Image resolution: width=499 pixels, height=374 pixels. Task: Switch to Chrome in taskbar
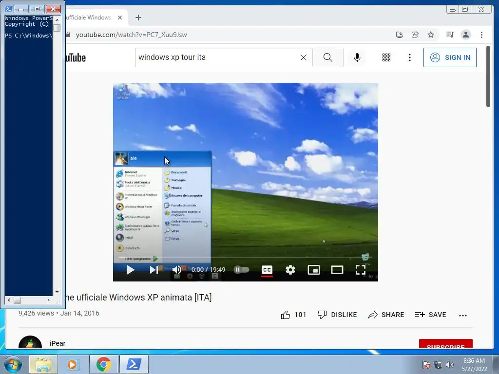[104, 364]
